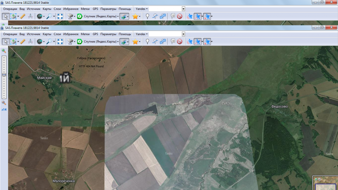Click the zoom out magnifier below the zoom slider
Image resolution: width=338 pixels, height=190 pixels.
(x=4, y=103)
